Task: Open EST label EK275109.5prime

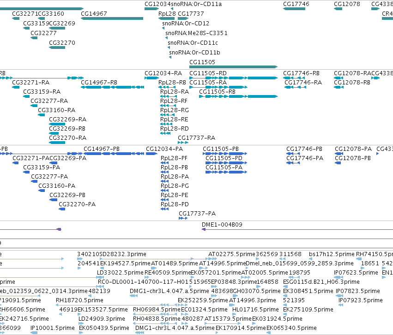Action: [308, 310]
